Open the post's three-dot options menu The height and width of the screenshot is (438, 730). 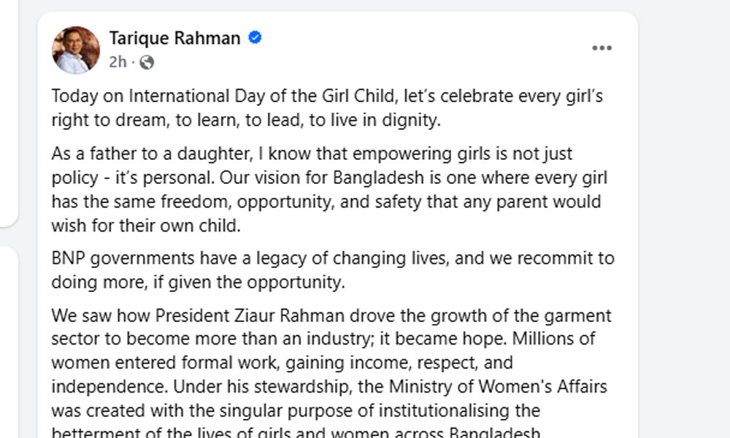point(602,48)
